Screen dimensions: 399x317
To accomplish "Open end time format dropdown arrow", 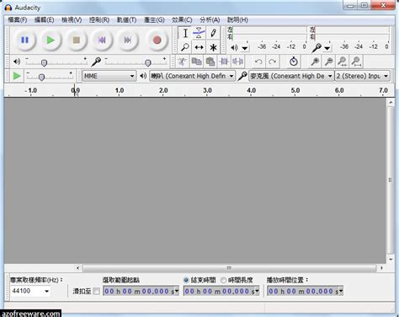I will tap(257, 291).
